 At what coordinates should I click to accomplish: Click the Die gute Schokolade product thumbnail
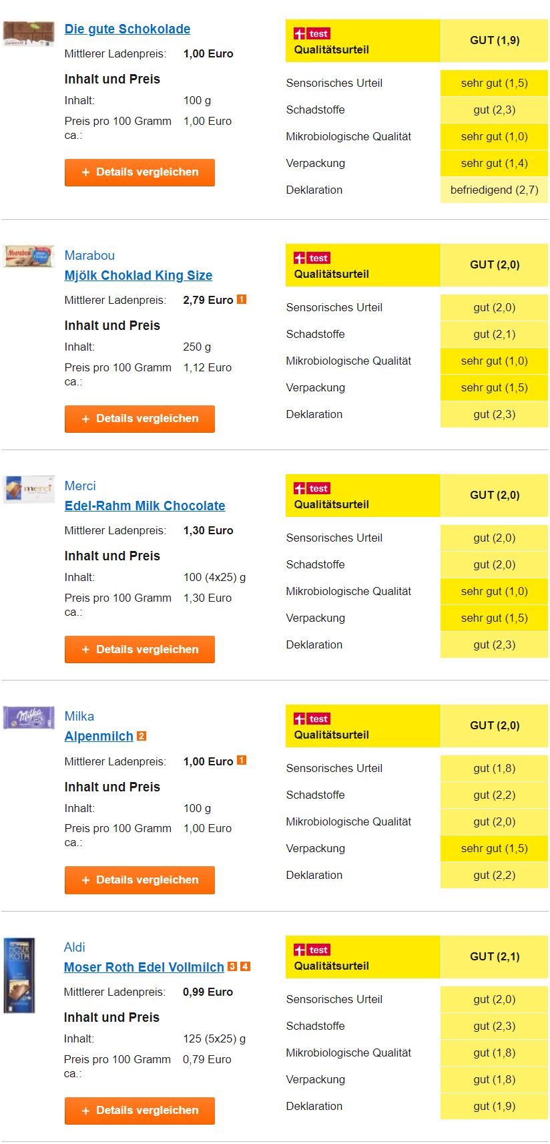(28, 33)
